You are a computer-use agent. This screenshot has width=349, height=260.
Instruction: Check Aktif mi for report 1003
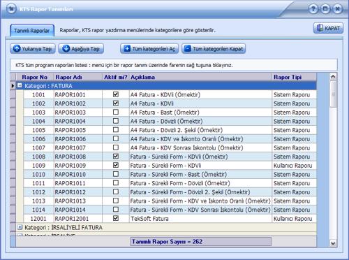pyautogui.click(x=116, y=112)
